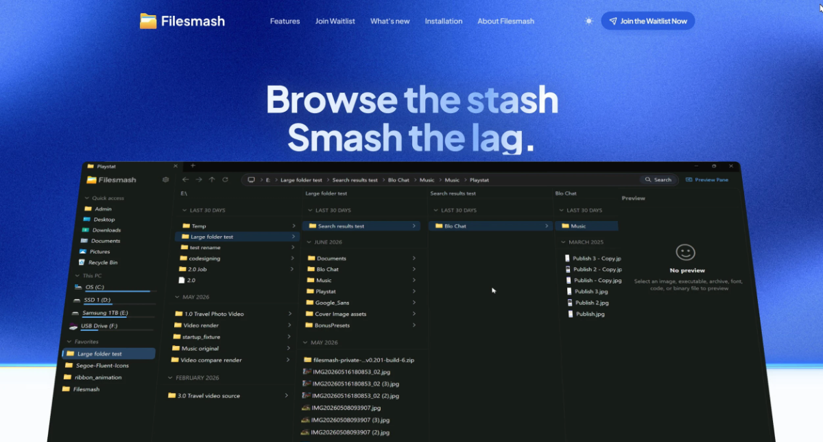Open the settings gear beside Filesmash title
The width and height of the screenshot is (823, 442).
click(165, 180)
